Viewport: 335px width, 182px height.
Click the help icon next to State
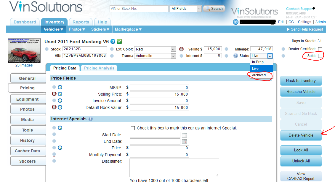pos(236,56)
